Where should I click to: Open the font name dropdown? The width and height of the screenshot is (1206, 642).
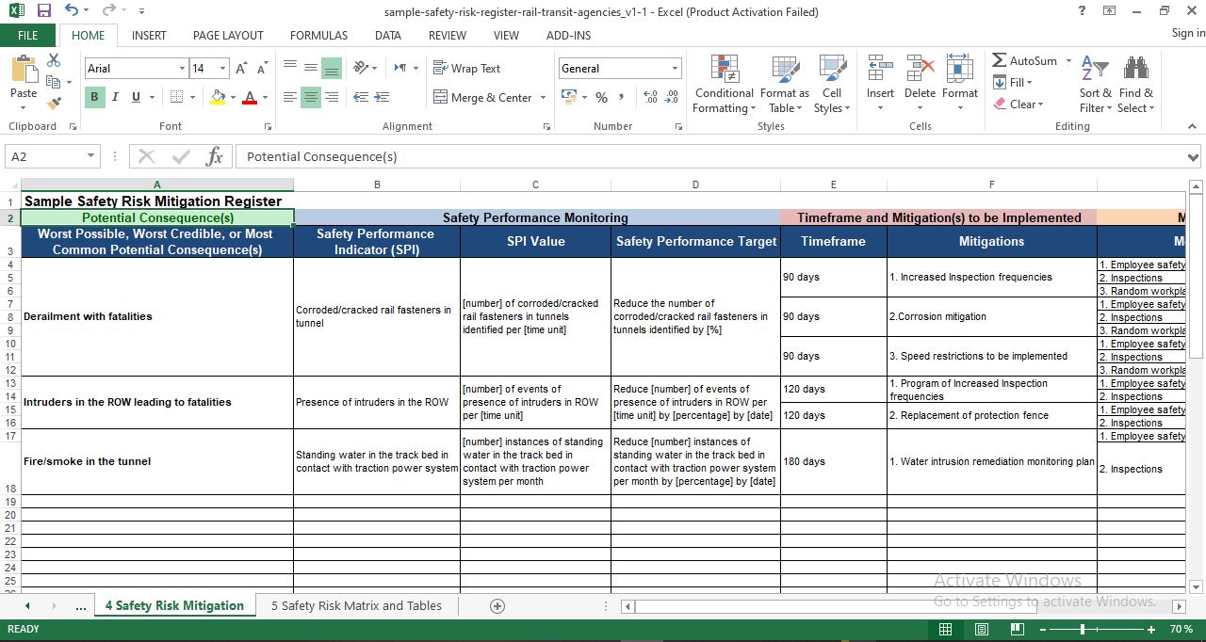point(185,68)
